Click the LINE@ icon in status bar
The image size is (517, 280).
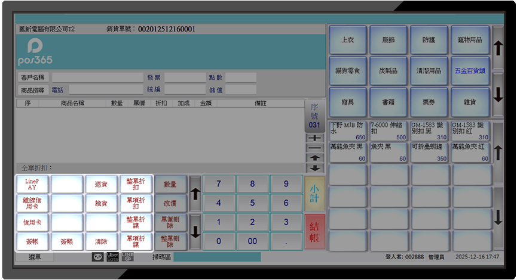[127, 257]
